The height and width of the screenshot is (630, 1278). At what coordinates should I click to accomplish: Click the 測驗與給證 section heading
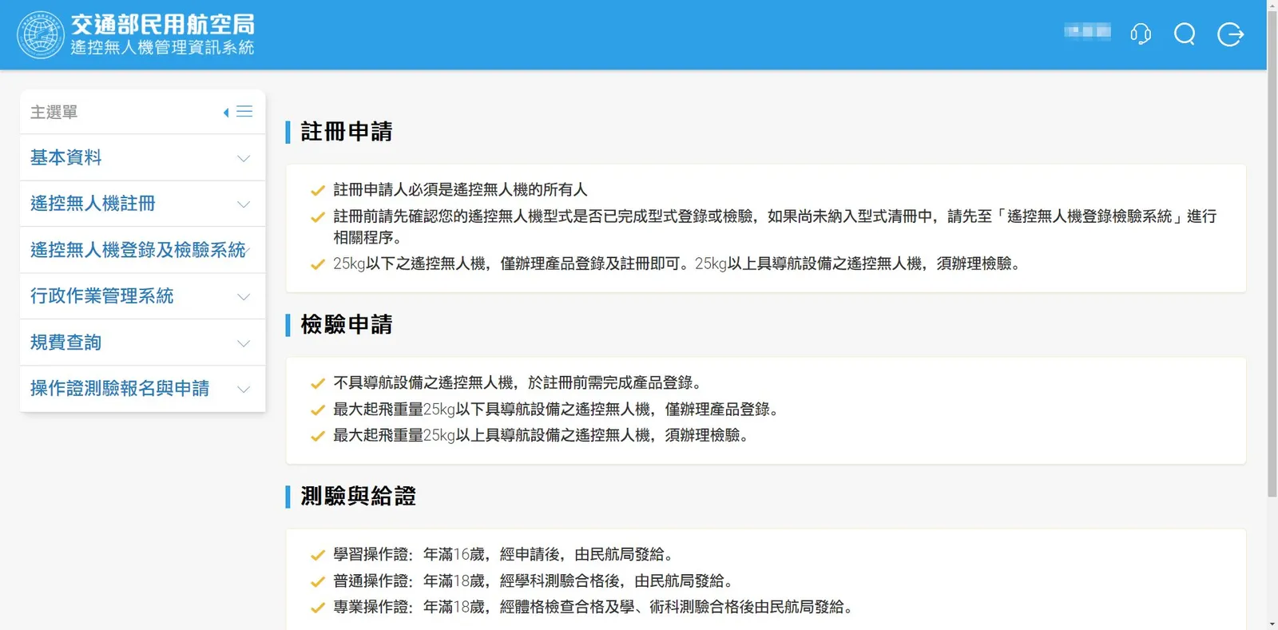(359, 497)
